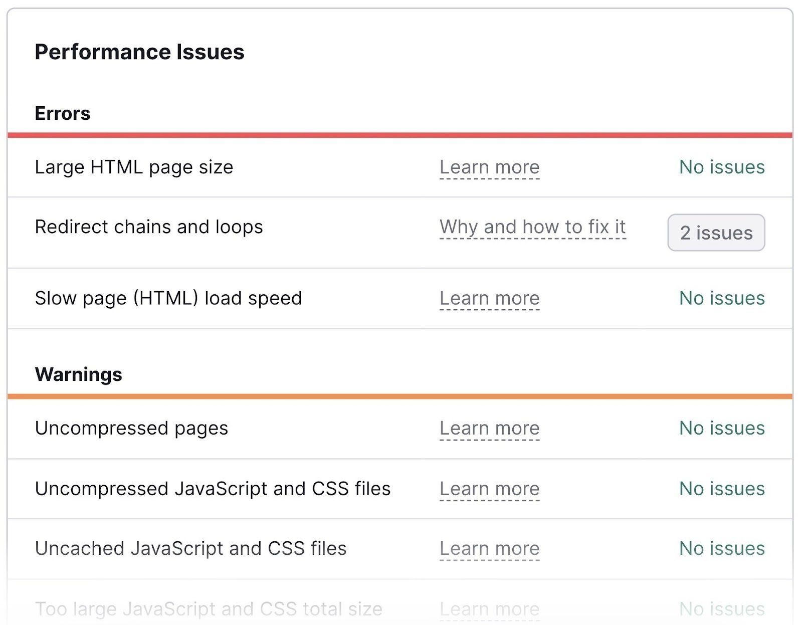Image resolution: width=802 pixels, height=625 pixels.
Task: Click the 2 issues button for redirect chains
Action: [716, 233]
